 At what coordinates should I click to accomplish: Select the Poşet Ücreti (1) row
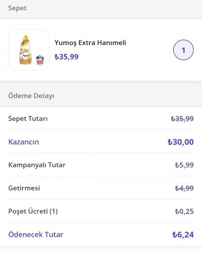(101, 211)
